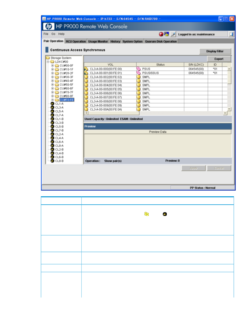Select port CL5-A icon in tree
This screenshot has height=332, width=249.
click(x=52, y=111)
